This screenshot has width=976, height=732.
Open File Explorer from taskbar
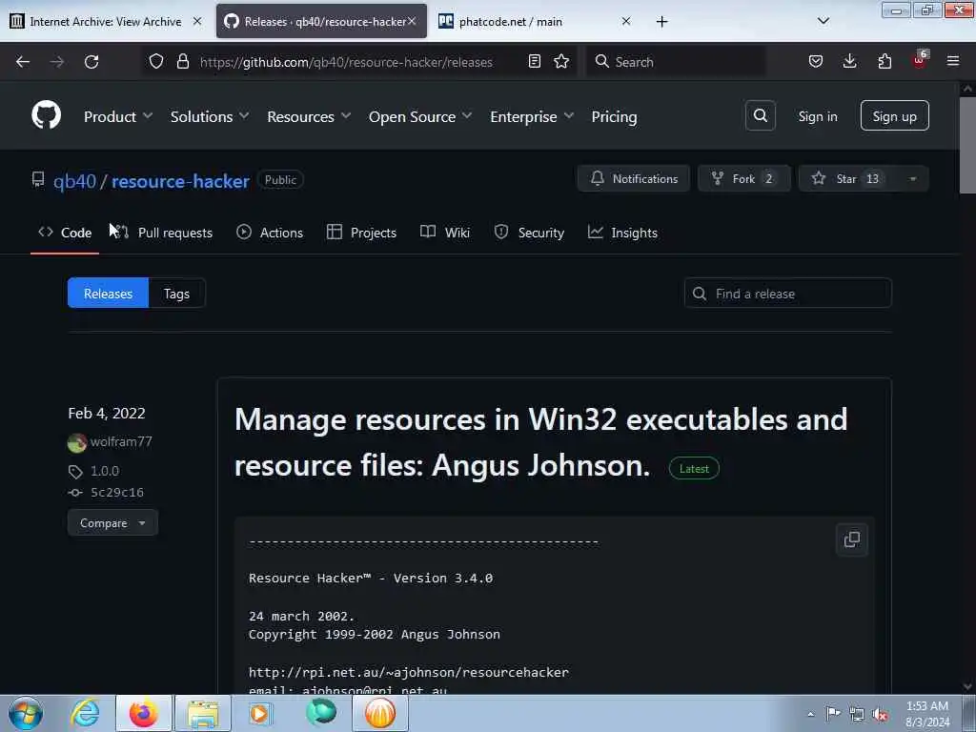pyautogui.click(x=203, y=713)
